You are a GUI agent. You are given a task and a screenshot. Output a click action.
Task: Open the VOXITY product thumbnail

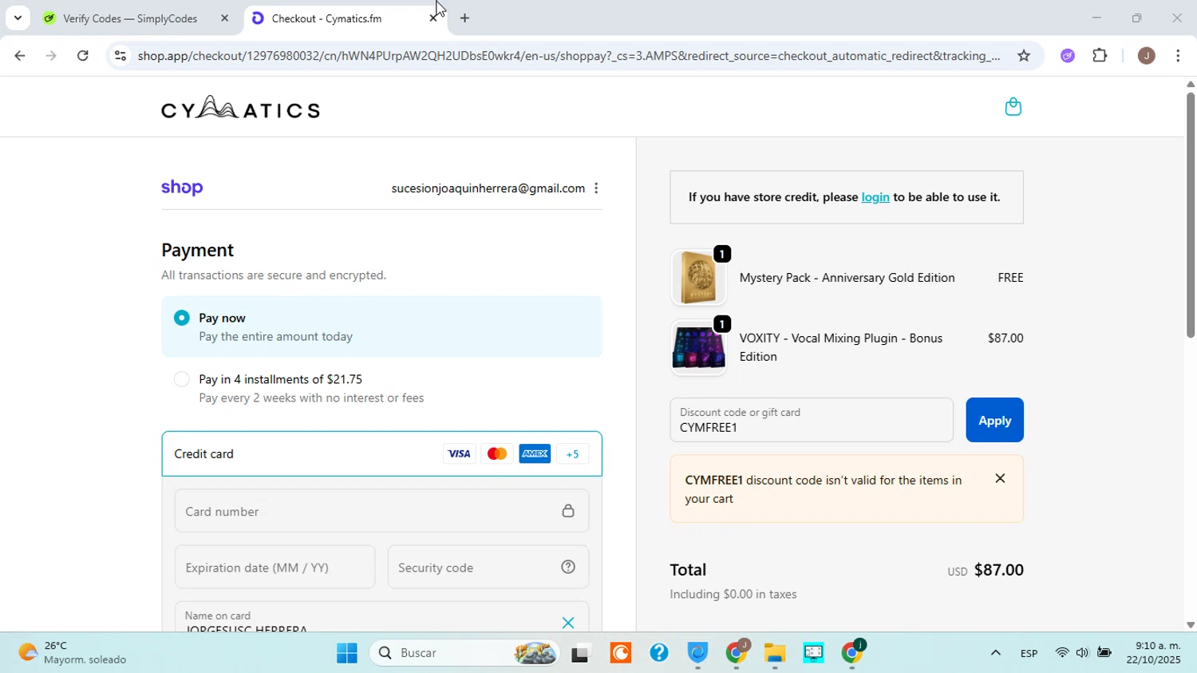point(698,348)
